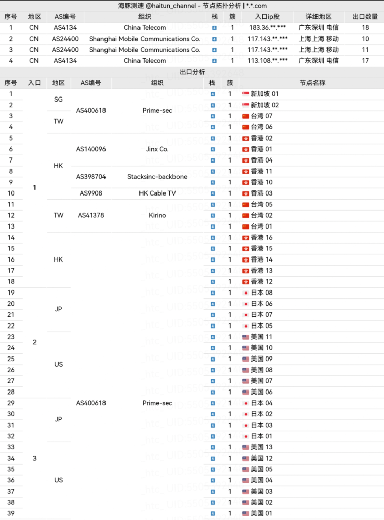Click the US flag beside 美国 06

coord(246,393)
